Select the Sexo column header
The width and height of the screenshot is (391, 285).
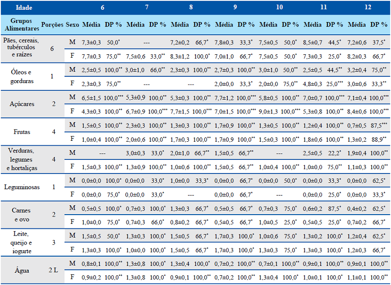(72, 24)
